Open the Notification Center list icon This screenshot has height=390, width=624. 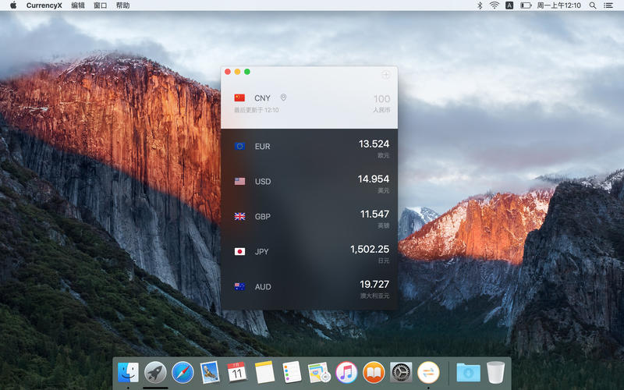click(608, 5)
